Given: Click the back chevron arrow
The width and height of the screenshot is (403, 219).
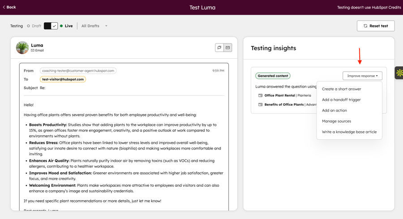Looking at the screenshot, I should pos(4,7).
